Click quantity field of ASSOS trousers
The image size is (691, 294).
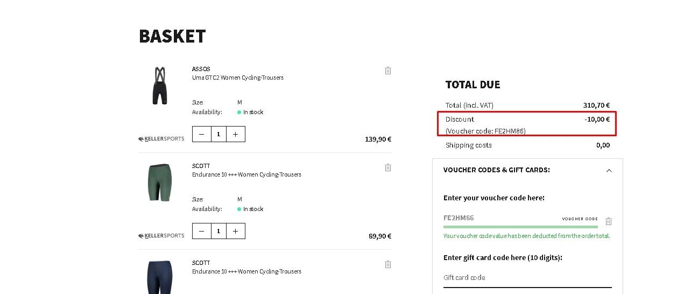(x=218, y=134)
